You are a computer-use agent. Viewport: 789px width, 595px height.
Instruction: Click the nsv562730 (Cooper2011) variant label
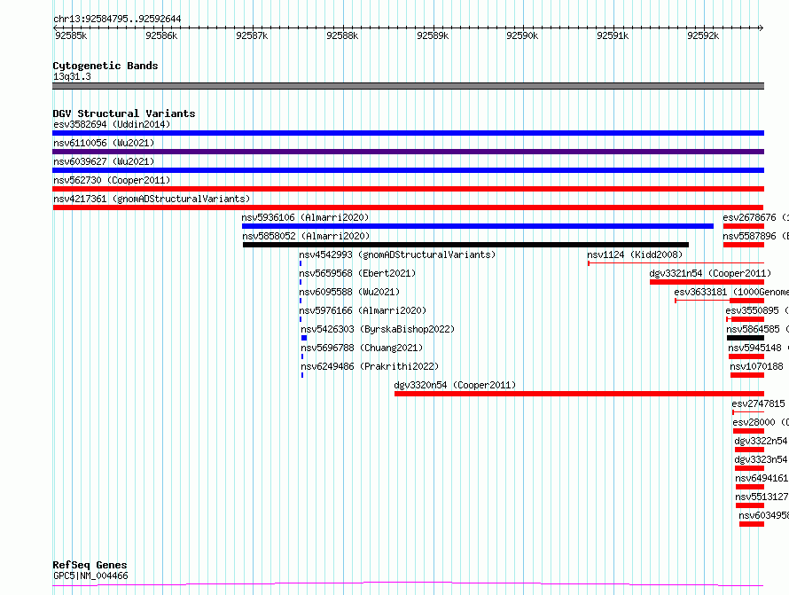pyautogui.click(x=112, y=180)
